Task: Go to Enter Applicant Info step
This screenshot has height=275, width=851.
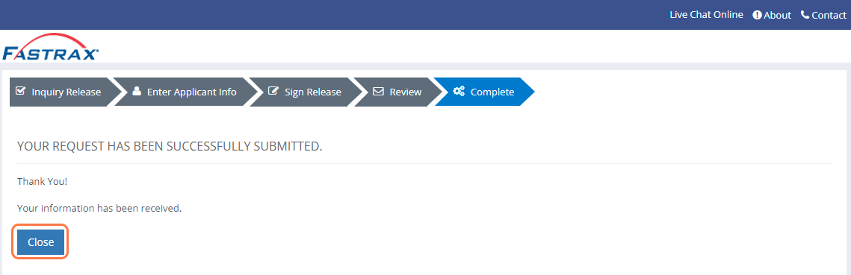Action: pos(185,92)
